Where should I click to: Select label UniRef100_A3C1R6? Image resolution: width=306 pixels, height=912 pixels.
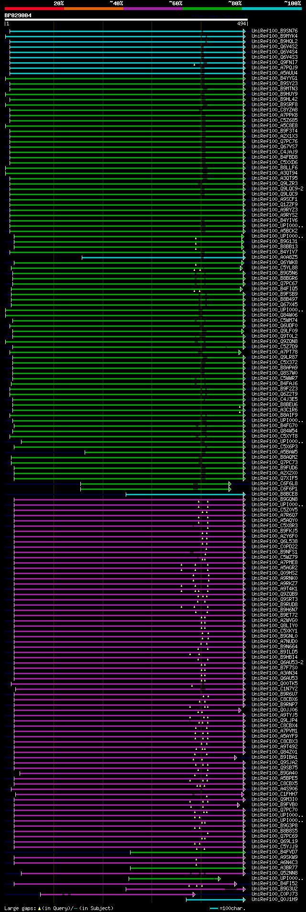(x=274, y=410)
